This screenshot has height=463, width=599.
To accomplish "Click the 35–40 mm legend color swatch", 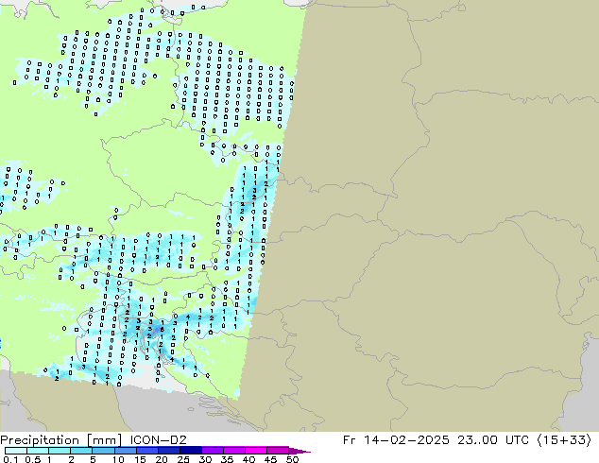I will [x=233, y=451].
